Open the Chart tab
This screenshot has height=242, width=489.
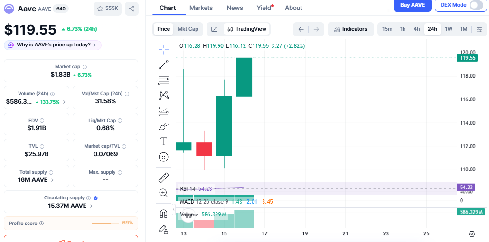tap(168, 8)
